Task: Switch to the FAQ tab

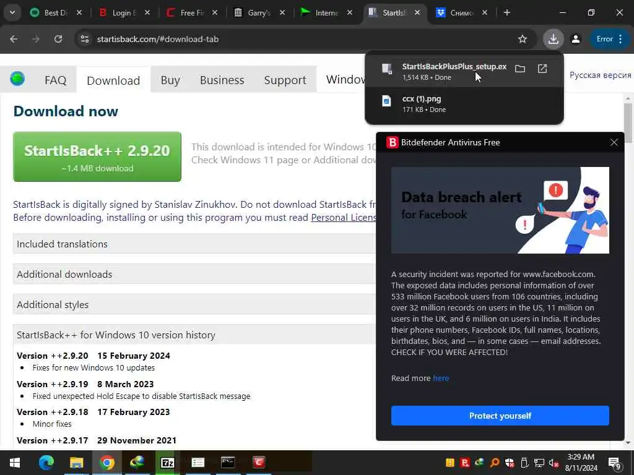Action: tap(55, 80)
